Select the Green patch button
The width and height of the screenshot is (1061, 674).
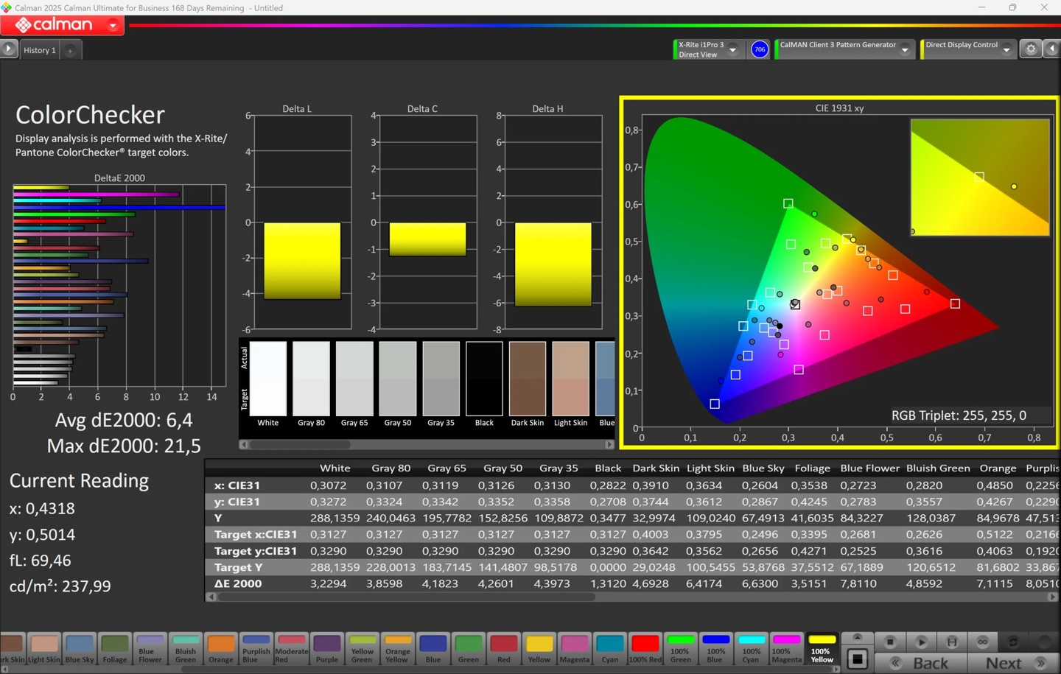click(469, 648)
